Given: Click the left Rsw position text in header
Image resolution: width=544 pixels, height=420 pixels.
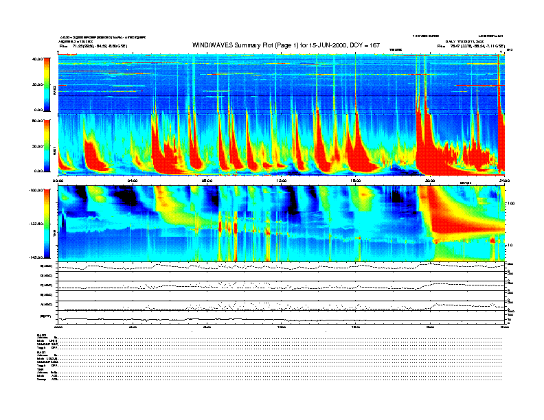Looking at the screenshot, I should click(x=93, y=46).
